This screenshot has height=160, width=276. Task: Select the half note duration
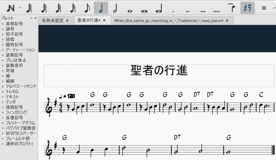click(x=115, y=8)
